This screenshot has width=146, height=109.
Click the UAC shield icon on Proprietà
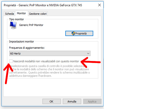73,33
